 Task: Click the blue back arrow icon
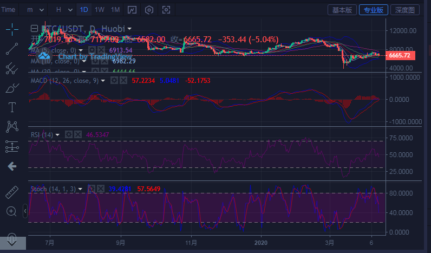[12, 166]
